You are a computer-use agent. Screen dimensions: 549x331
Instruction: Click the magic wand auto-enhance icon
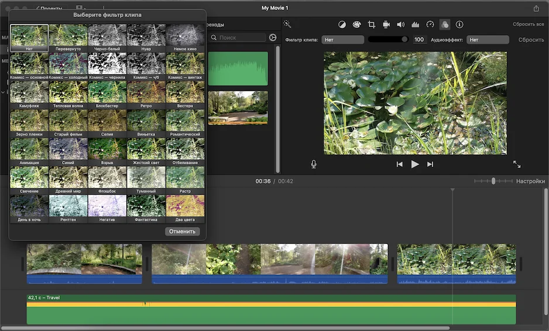(287, 24)
